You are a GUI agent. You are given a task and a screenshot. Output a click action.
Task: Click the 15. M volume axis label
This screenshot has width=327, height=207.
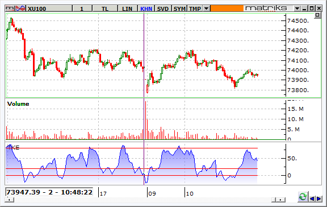[296, 109]
